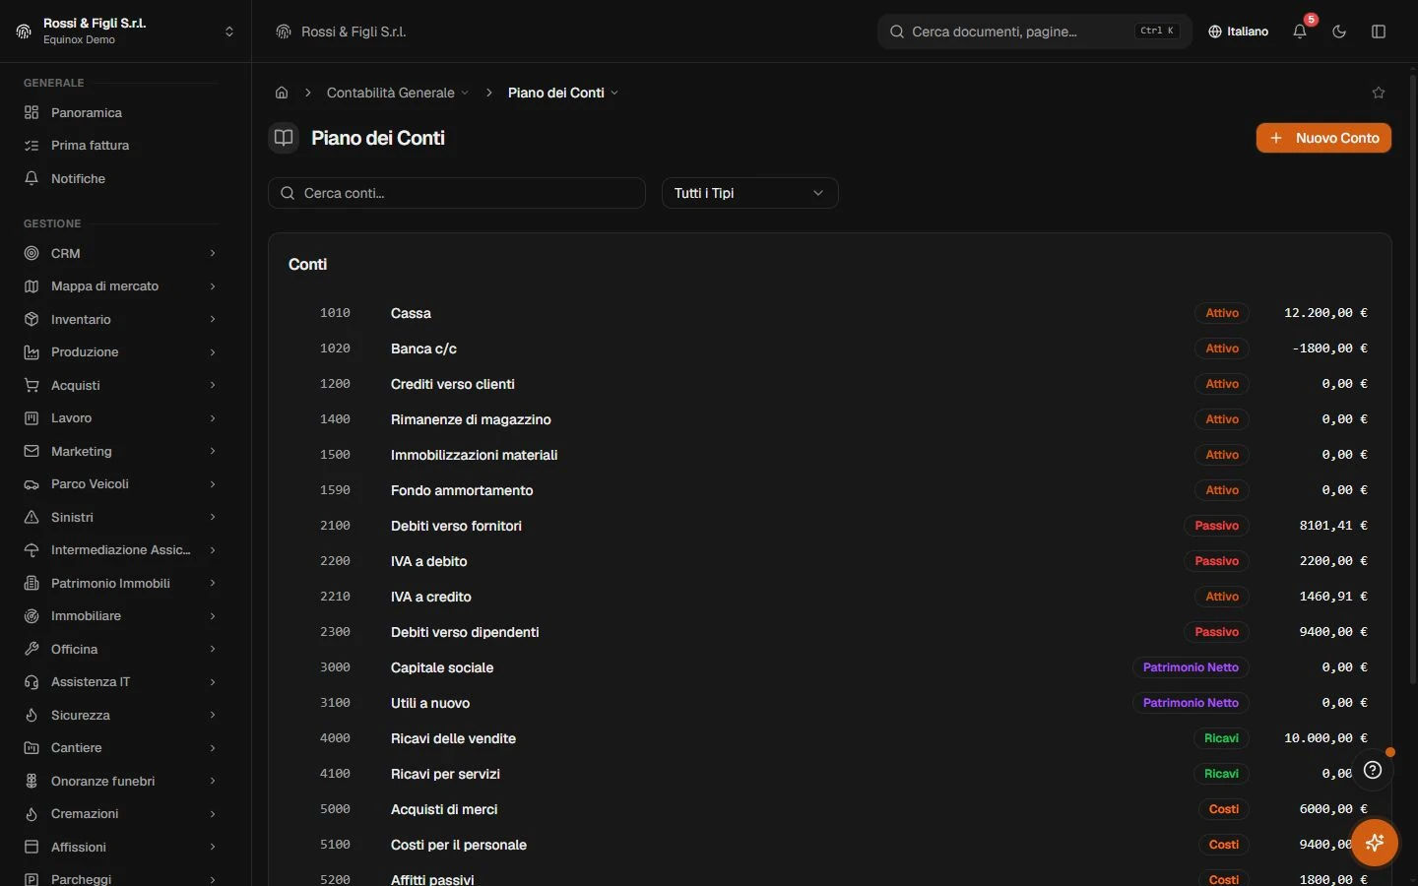Open the Rossi & Figli company switcher
The width and height of the screenshot is (1418, 886).
coord(126,32)
